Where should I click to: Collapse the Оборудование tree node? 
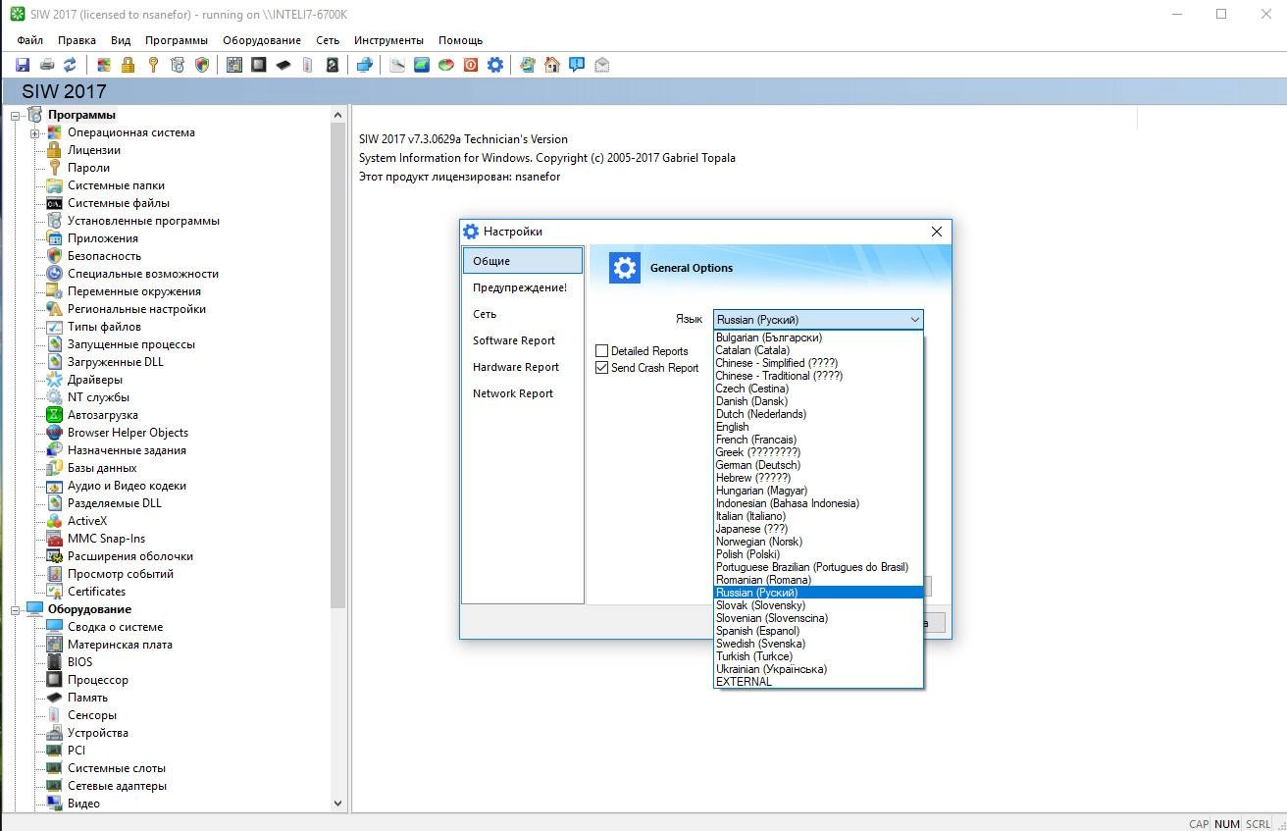[x=16, y=610]
